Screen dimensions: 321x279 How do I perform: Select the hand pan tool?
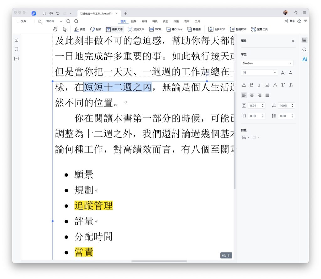(x=55, y=29)
